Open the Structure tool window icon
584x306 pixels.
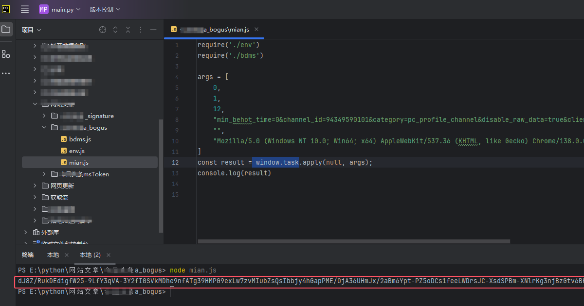point(6,54)
